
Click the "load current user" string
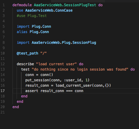click(x=56, y=64)
